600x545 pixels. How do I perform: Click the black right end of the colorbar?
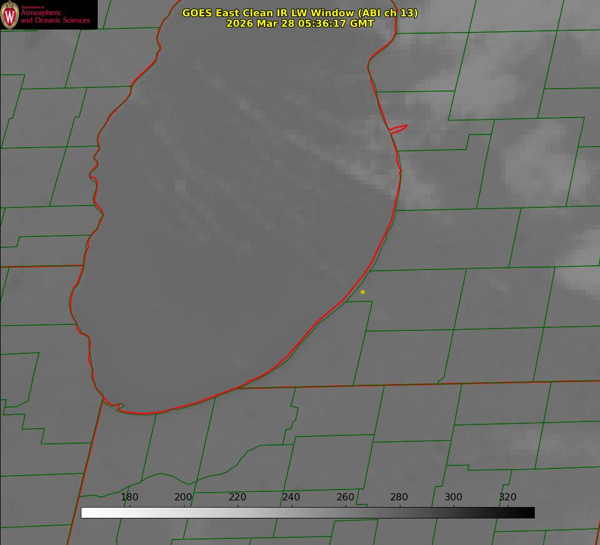coord(530,512)
